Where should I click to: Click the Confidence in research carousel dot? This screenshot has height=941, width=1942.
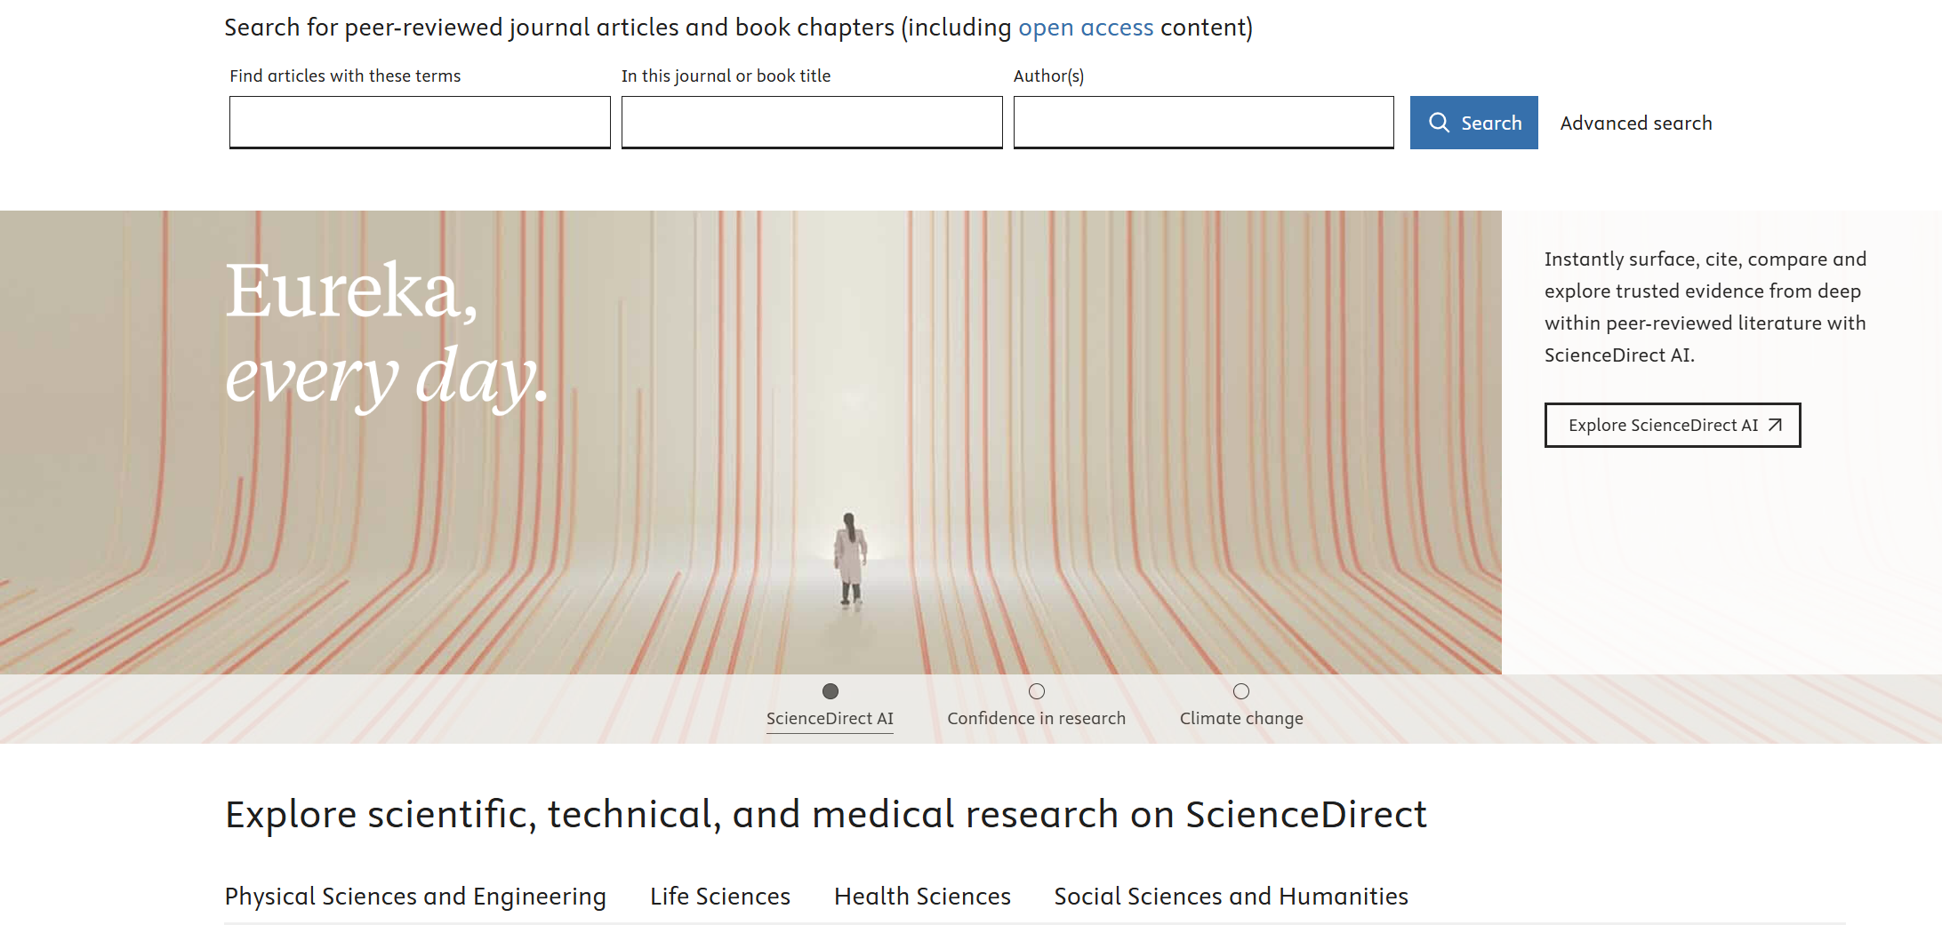coord(1036,690)
